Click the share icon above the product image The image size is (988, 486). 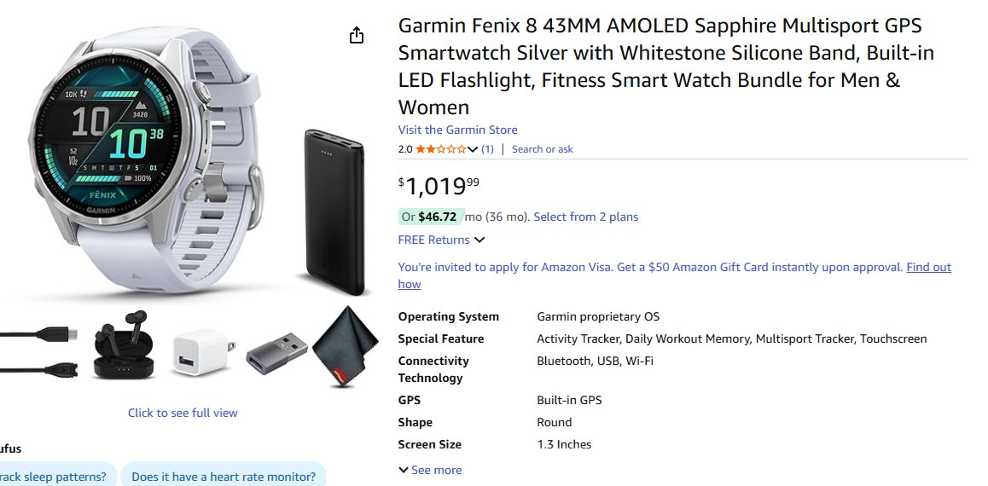[357, 35]
